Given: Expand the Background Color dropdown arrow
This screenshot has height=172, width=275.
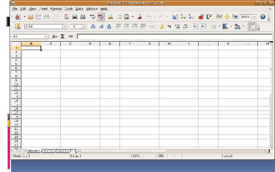Looking at the screenshot, I should coord(231,26).
